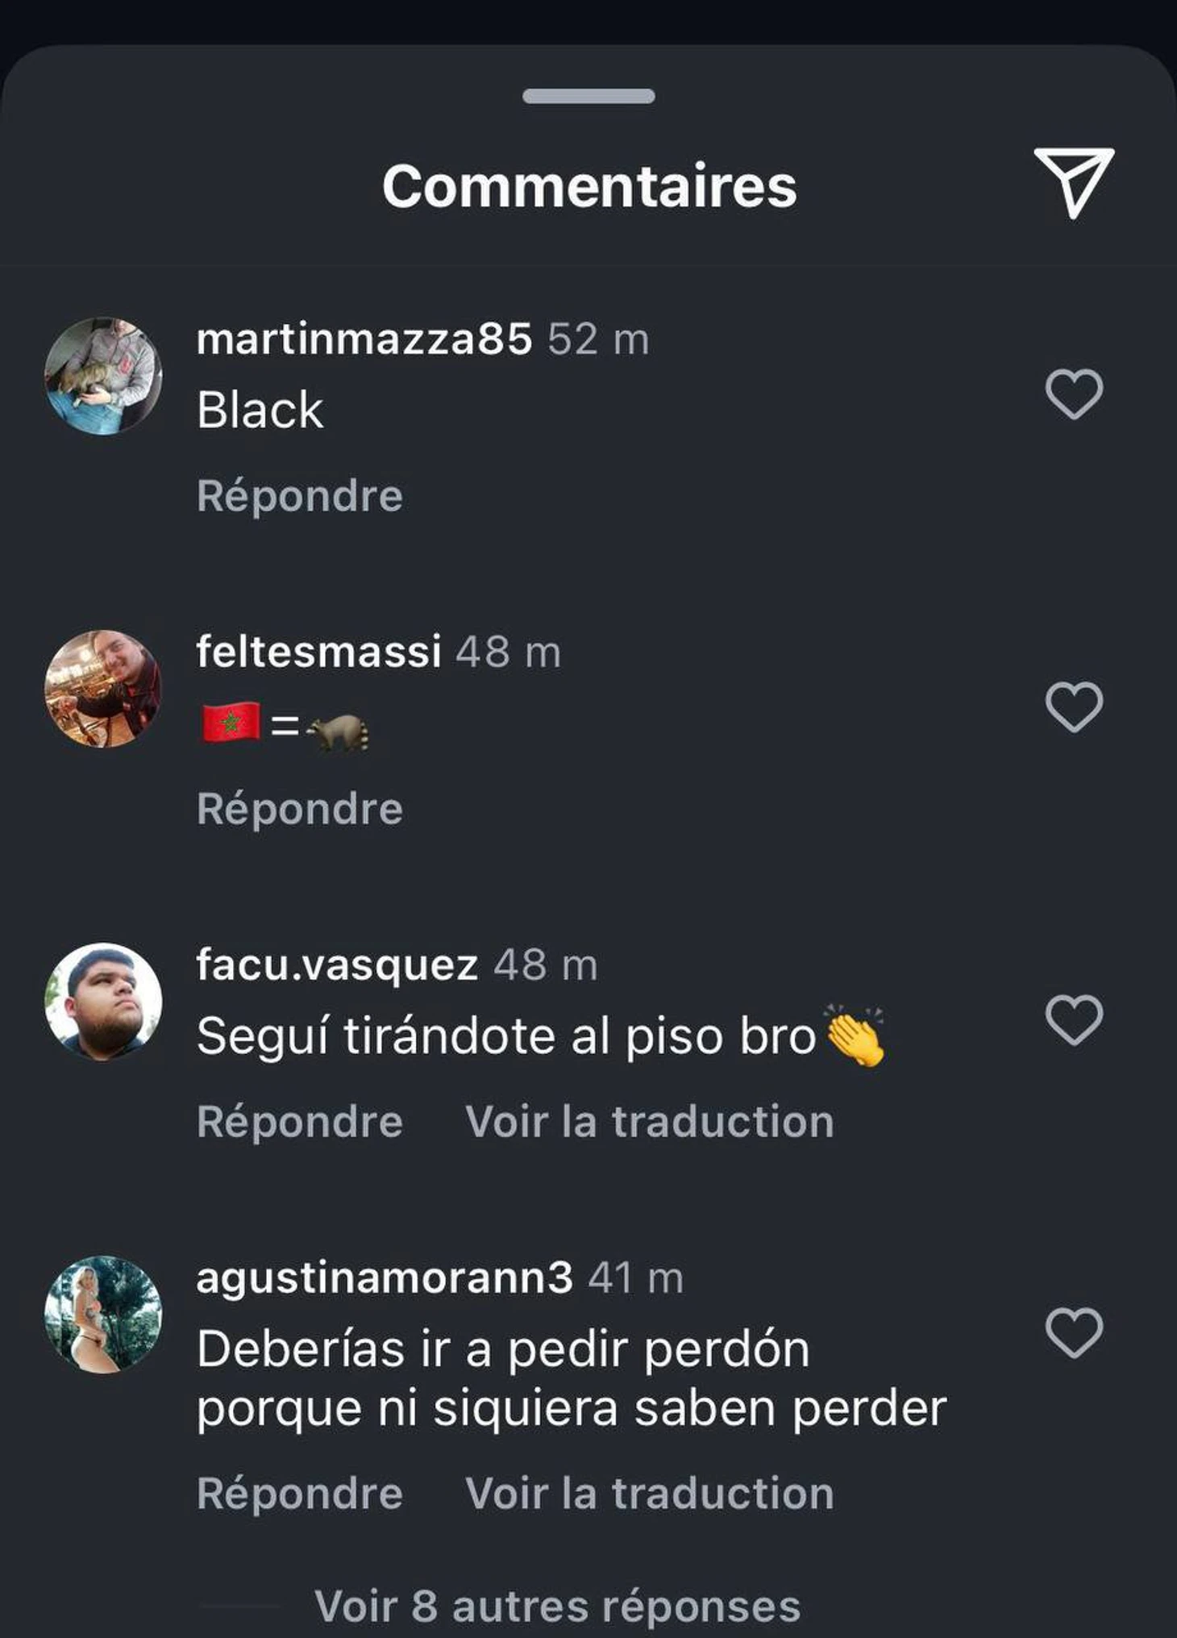The image size is (1177, 1638).
Task: Like facu.vasquez's comment
Action: (1074, 1019)
